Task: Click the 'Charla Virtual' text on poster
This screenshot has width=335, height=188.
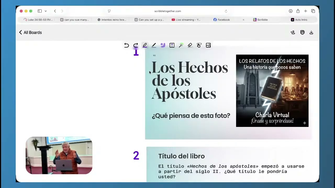Action: (x=272, y=115)
